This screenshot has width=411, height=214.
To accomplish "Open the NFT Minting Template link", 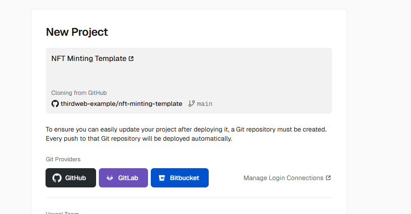I will (x=89, y=59).
